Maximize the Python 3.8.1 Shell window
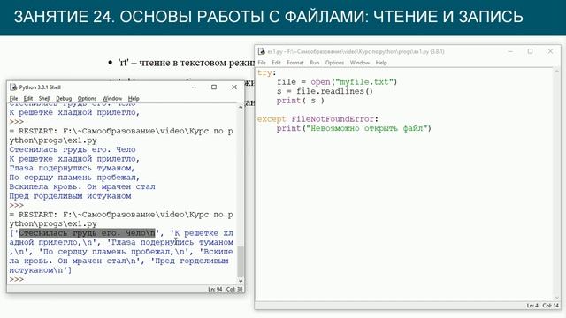566x318 pixels. [214, 87]
